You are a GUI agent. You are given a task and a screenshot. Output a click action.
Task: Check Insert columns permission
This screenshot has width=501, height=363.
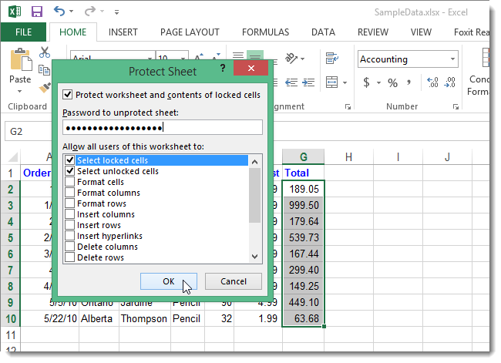pos(69,214)
